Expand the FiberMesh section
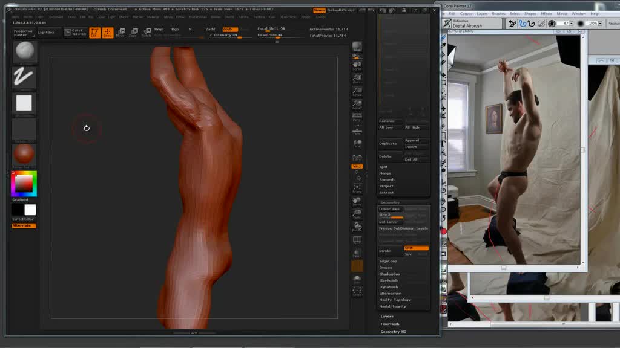 click(390, 324)
